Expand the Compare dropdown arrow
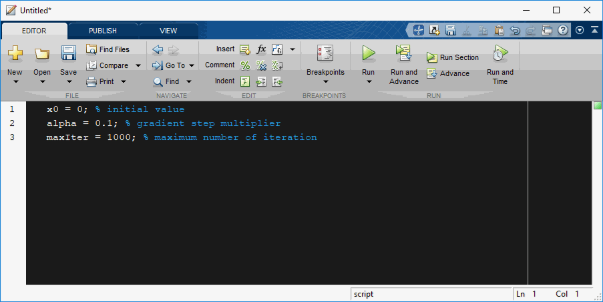The image size is (603, 302). [138, 65]
